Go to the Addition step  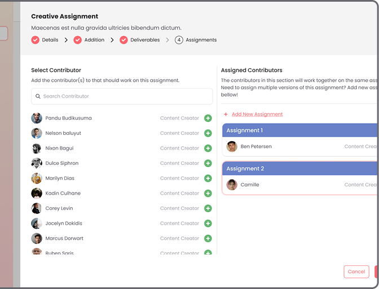94,40
